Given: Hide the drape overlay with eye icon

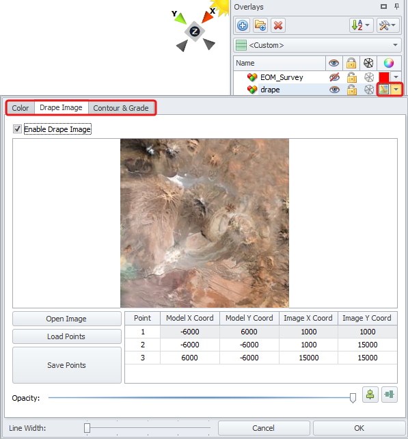Looking at the screenshot, I should 334,90.
